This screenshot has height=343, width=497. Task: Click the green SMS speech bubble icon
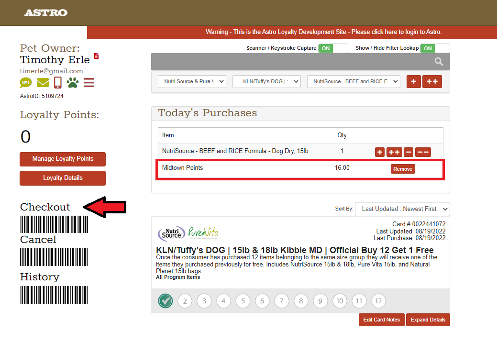[x=26, y=83]
